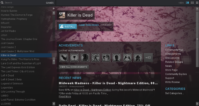The height and width of the screenshot is (106, 199).
Task: Click the plus add-game icon above the game list
Action: point(54,8)
